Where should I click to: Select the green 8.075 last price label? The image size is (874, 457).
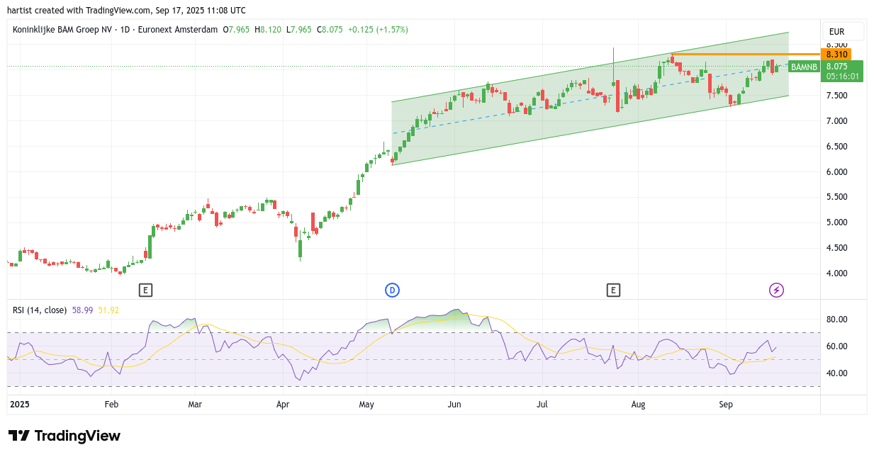point(837,67)
